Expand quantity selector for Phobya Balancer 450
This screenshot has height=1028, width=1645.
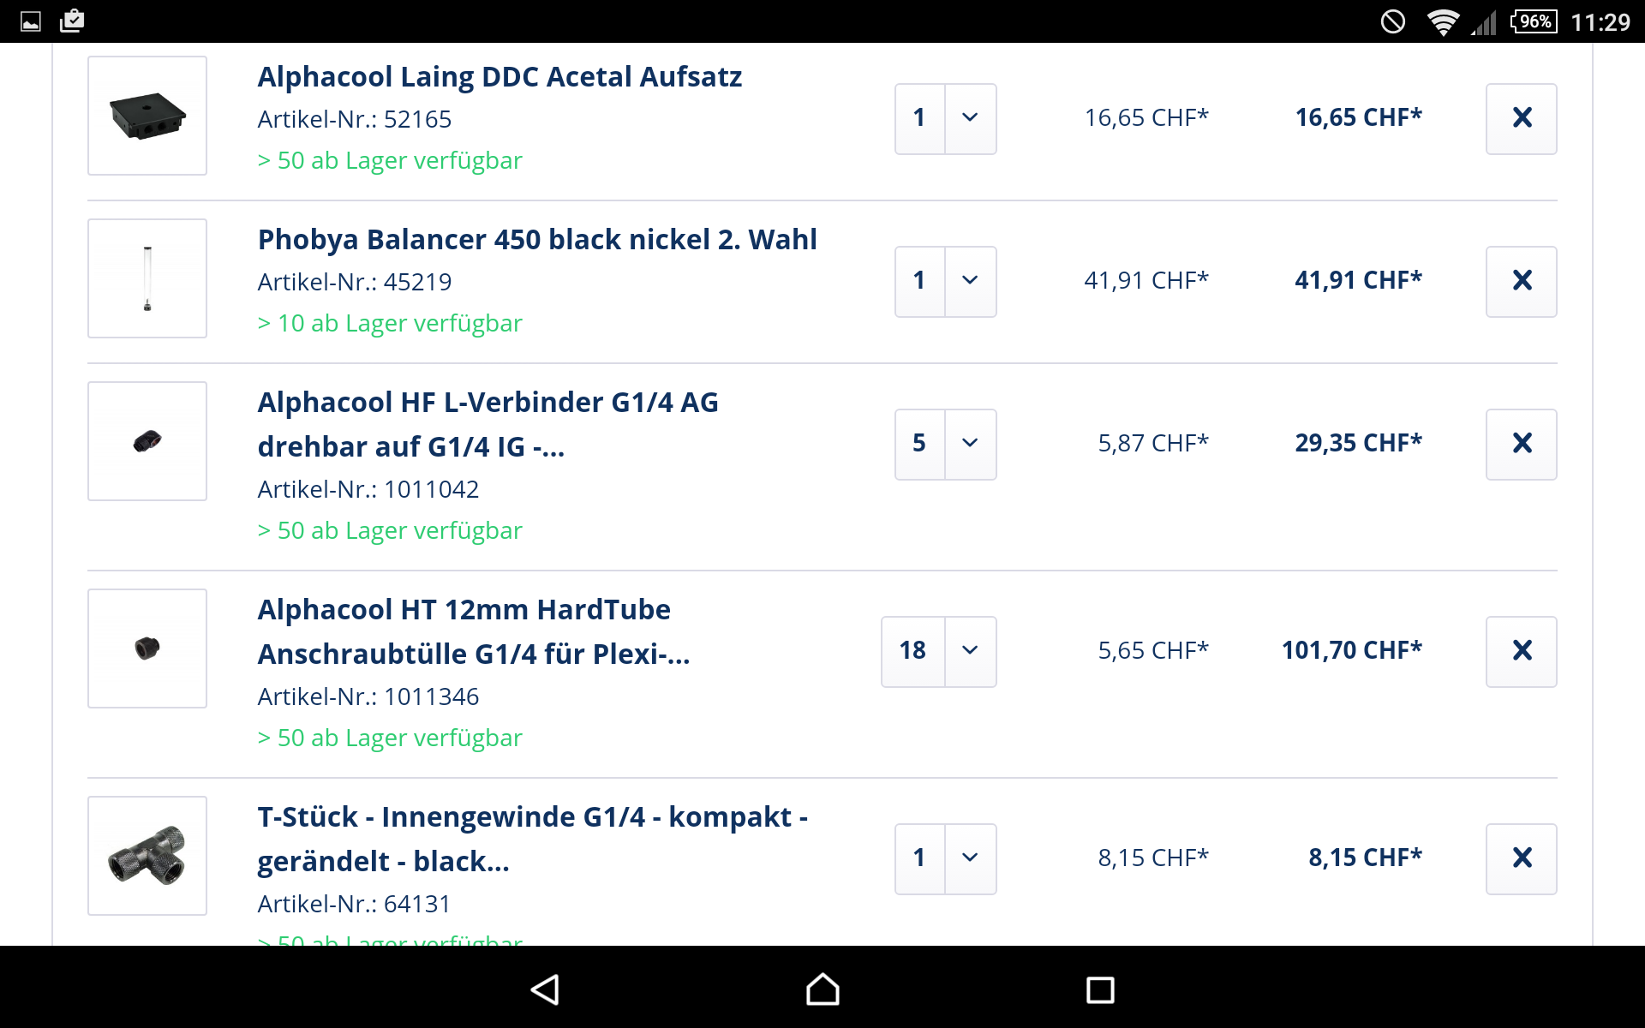coord(945,281)
